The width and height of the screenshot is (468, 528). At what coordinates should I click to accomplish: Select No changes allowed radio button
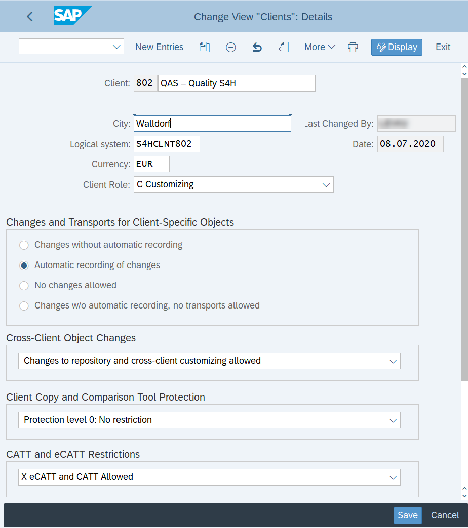(x=24, y=286)
